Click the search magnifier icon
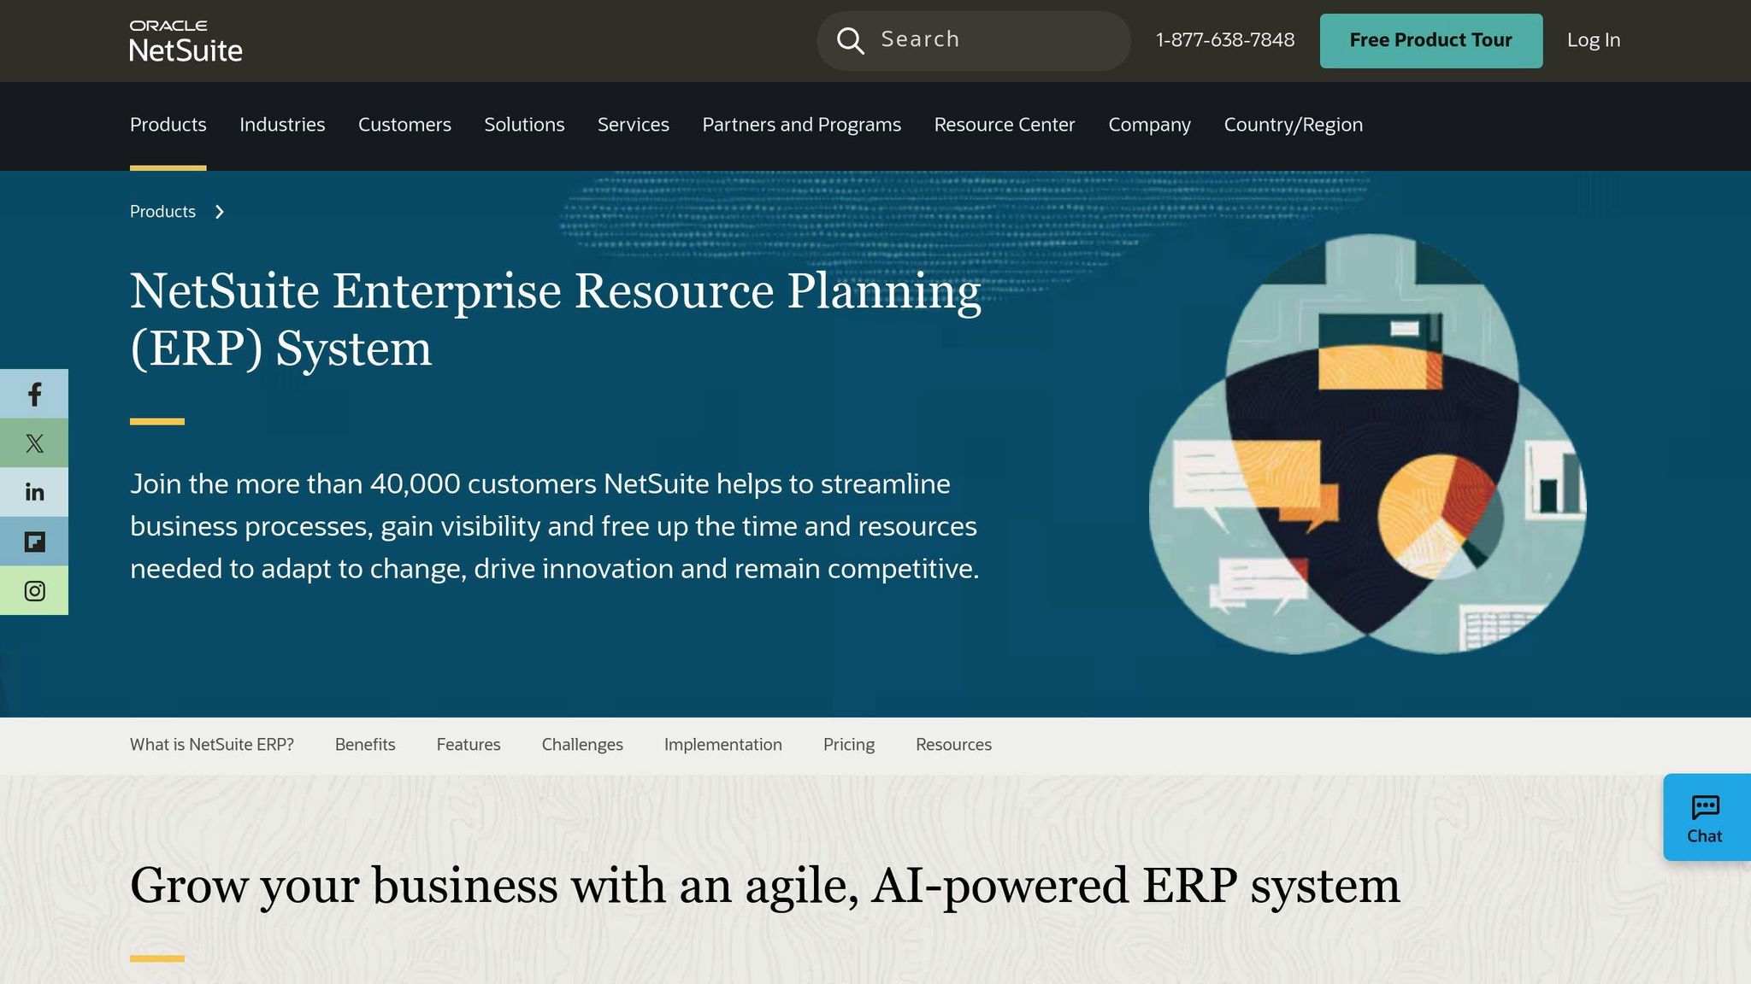 pos(850,40)
